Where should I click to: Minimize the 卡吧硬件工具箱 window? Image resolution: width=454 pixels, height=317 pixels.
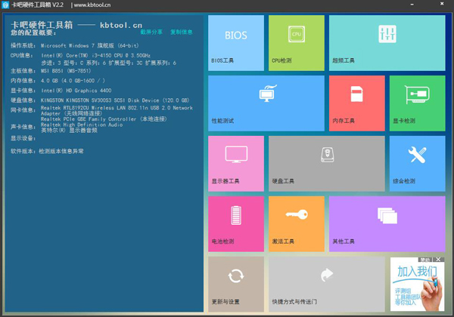click(412, 5)
